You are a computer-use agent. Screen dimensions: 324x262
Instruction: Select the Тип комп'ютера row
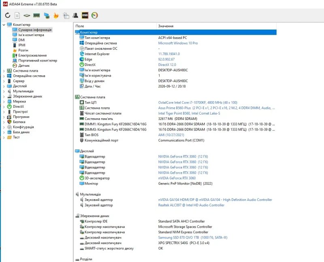pos(176,38)
